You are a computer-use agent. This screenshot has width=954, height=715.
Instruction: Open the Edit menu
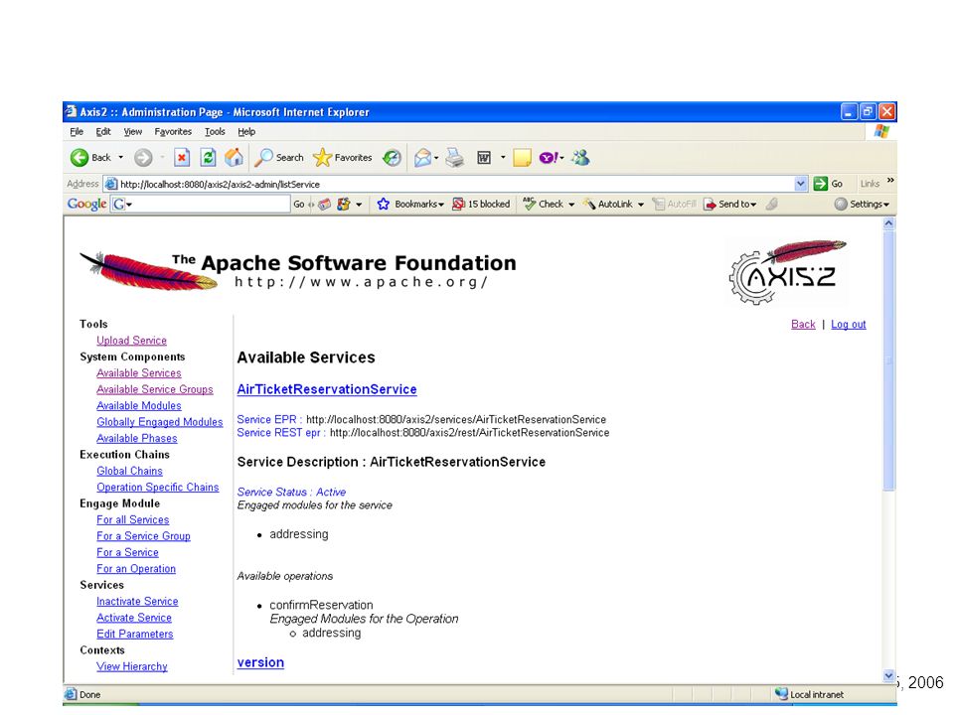tap(103, 131)
